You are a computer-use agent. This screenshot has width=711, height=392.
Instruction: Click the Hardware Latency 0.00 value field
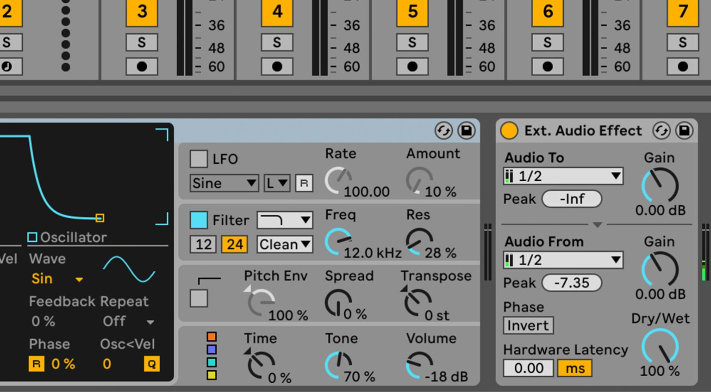(x=528, y=368)
